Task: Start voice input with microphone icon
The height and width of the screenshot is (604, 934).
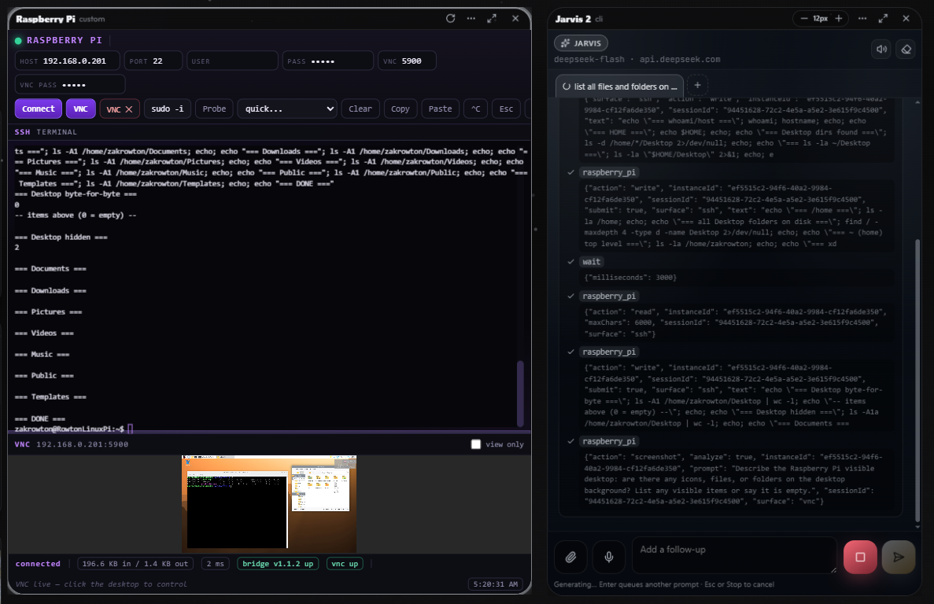Action: click(x=609, y=557)
